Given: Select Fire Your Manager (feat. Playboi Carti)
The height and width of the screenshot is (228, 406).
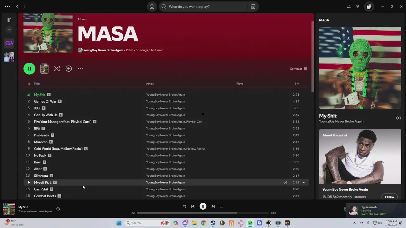Looking at the screenshot, I should [62, 122].
